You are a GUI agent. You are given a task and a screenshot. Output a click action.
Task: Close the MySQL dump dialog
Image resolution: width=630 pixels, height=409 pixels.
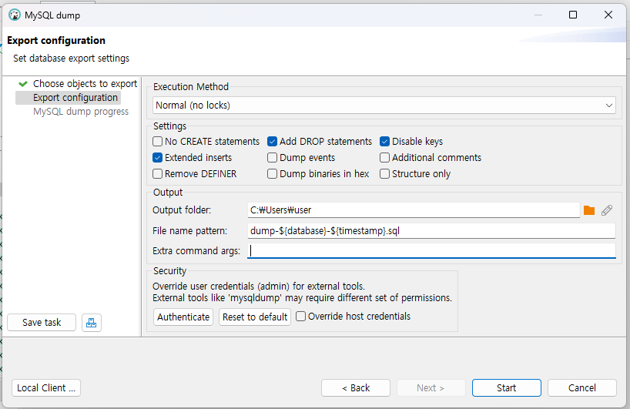pyautogui.click(x=608, y=15)
